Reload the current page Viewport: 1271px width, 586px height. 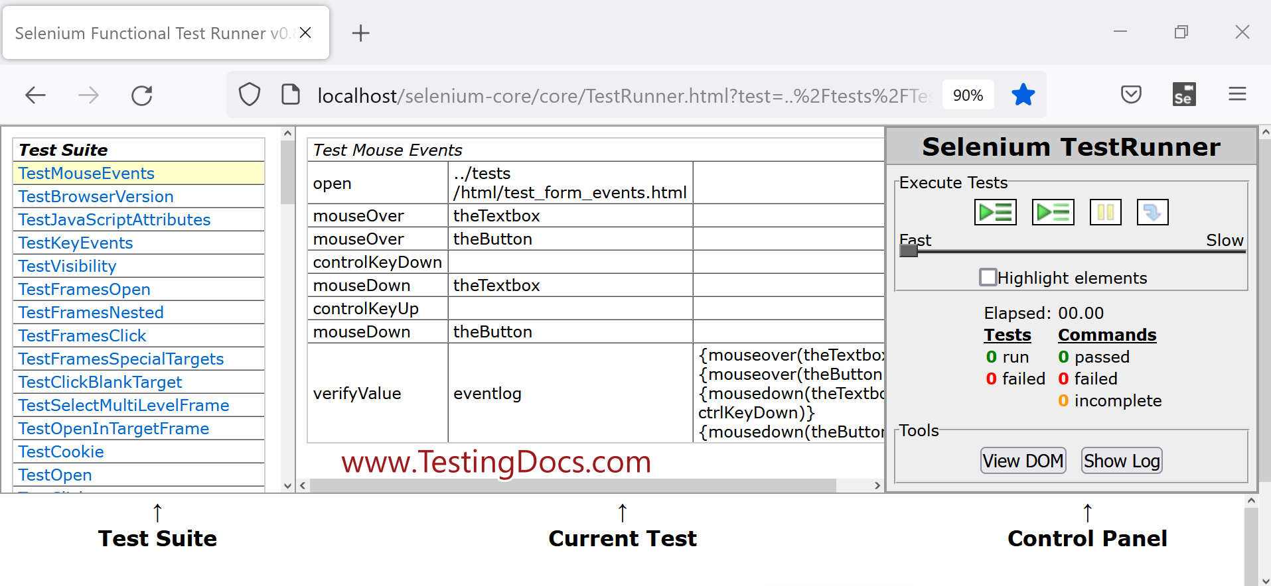point(142,95)
